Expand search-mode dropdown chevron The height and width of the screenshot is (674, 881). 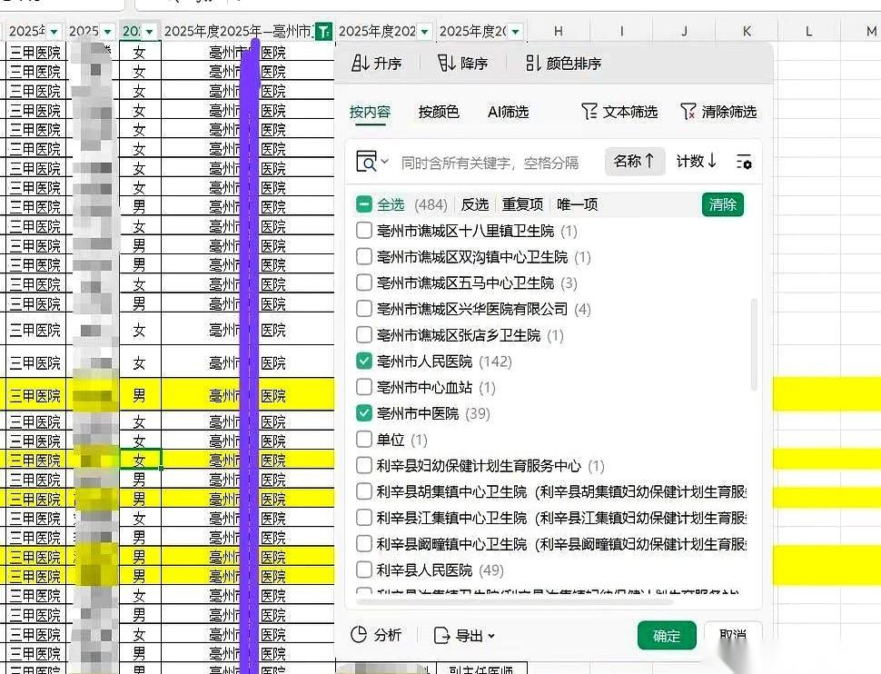(385, 162)
